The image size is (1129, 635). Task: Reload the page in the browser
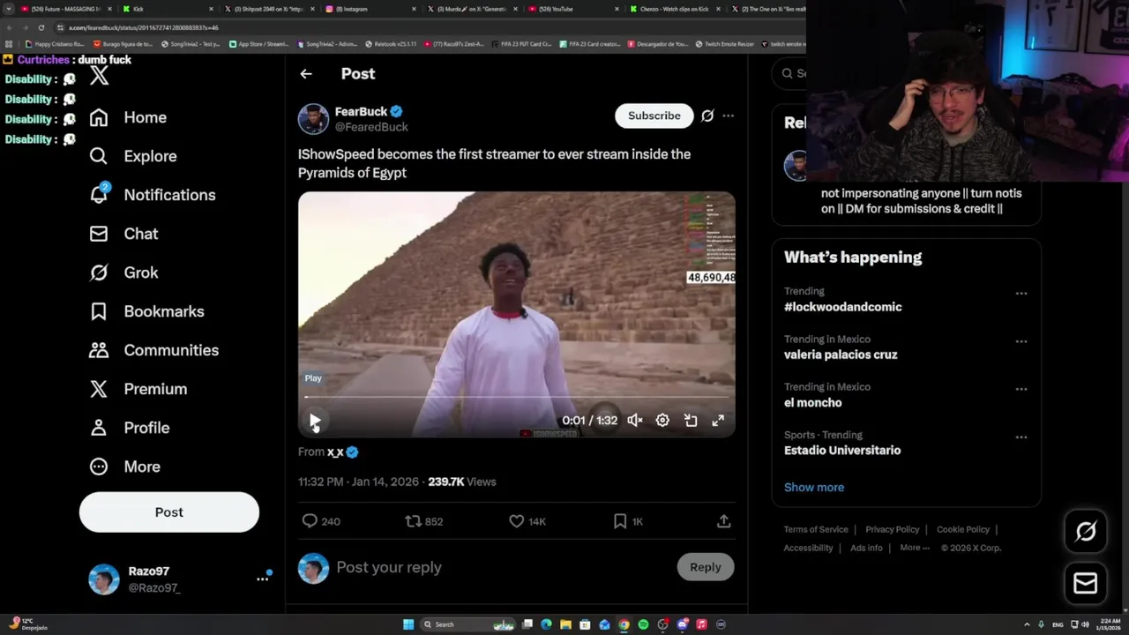click(x=41, y=27)
